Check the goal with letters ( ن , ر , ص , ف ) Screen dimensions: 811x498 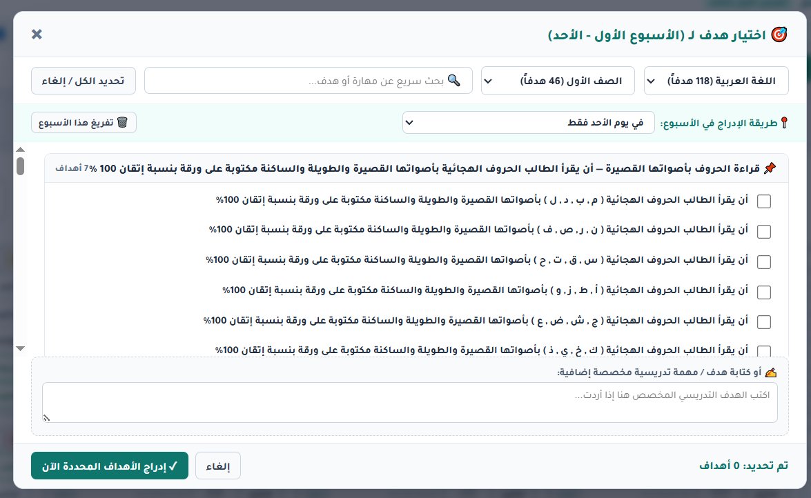click(x=764, y=231)
